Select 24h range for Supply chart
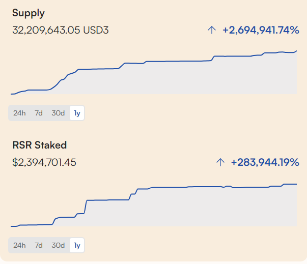Image resolution: width=307 pixels, height=264 pixels. (19, 113)
